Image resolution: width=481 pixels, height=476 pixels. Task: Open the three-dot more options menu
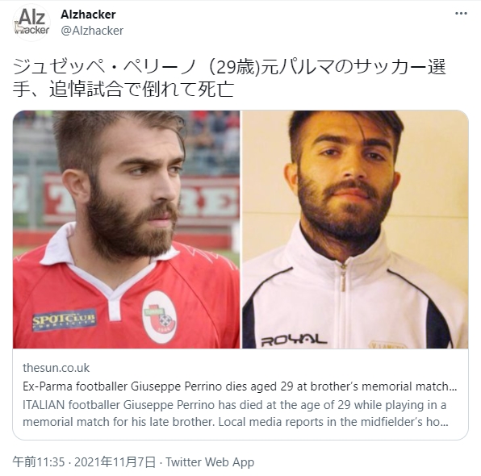click(461, 14)
